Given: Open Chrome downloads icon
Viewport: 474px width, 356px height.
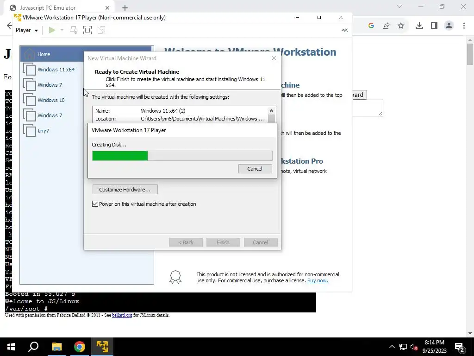Looking at the screenshot, I should [x=419, y=25].
